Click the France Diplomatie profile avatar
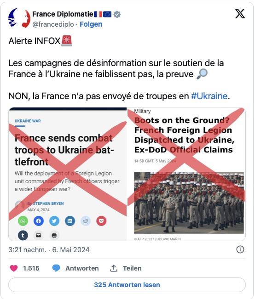Screen dimensions: 255x299 tap(19, 18)
